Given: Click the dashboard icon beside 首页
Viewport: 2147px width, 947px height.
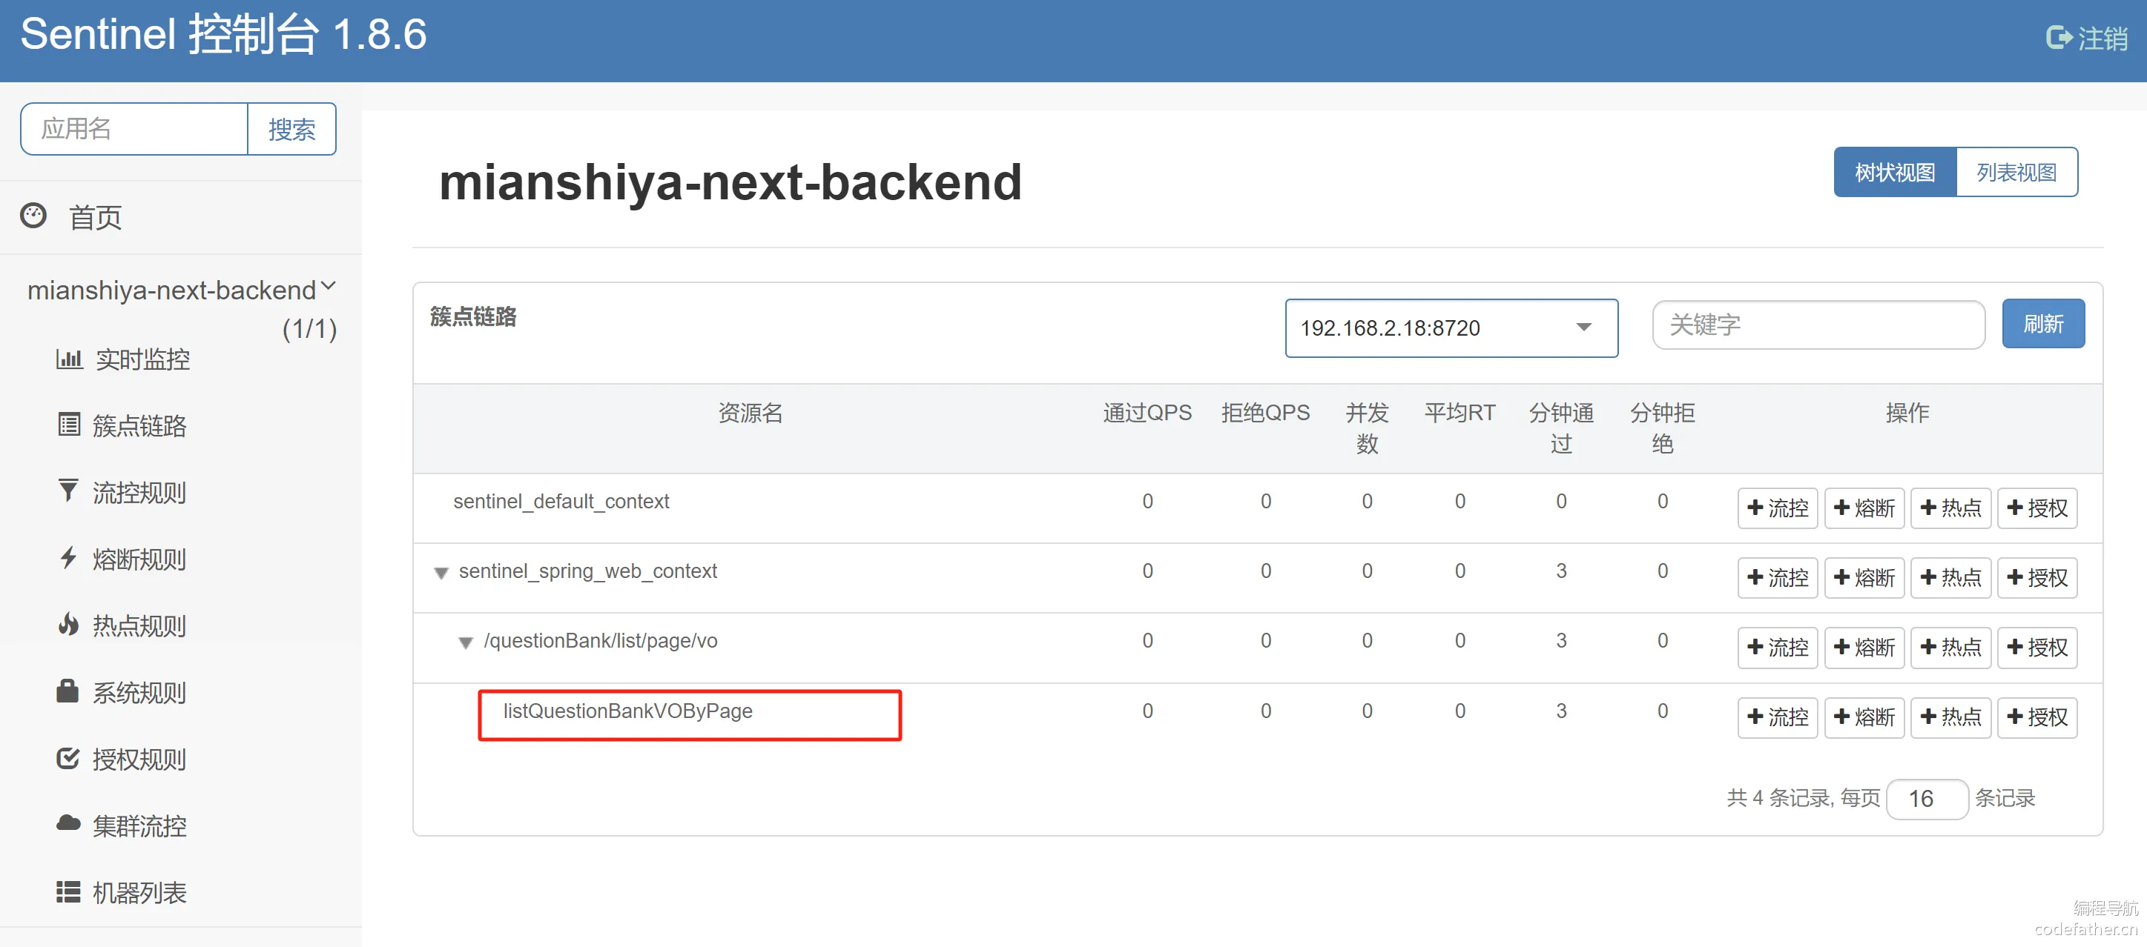Looking at the screenshot, I should pyautogui.click(x=33, y=216).
